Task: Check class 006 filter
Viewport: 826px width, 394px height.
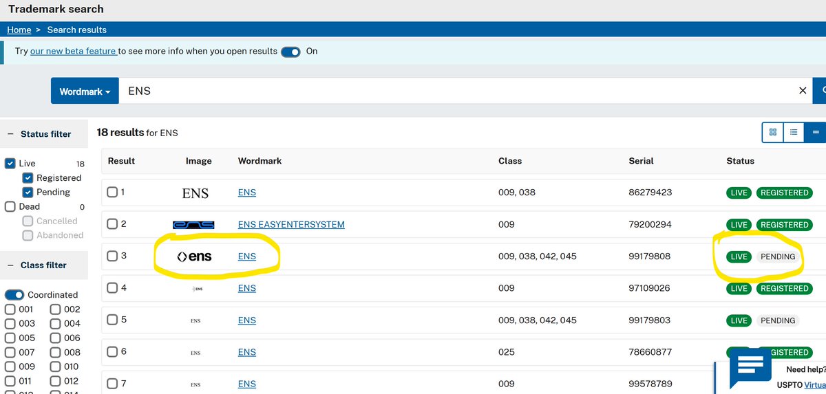Action: 56,338
